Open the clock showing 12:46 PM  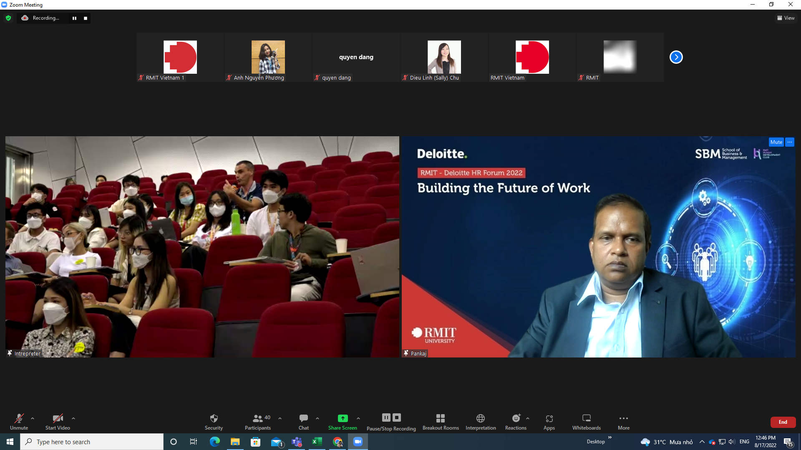click(x=766, y=442)
